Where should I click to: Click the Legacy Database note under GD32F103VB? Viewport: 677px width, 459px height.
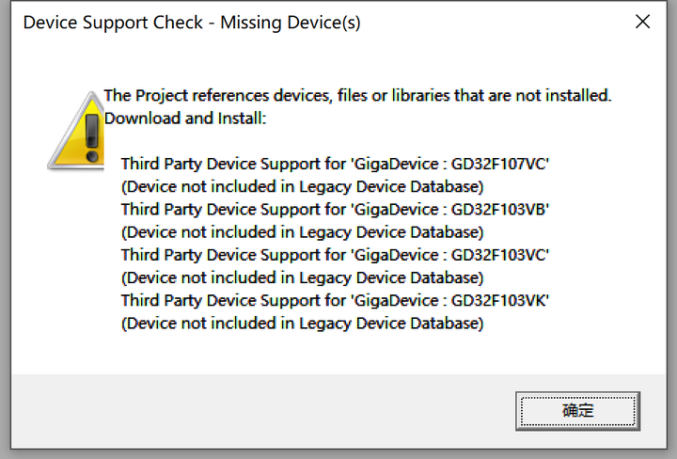point(302,232)
